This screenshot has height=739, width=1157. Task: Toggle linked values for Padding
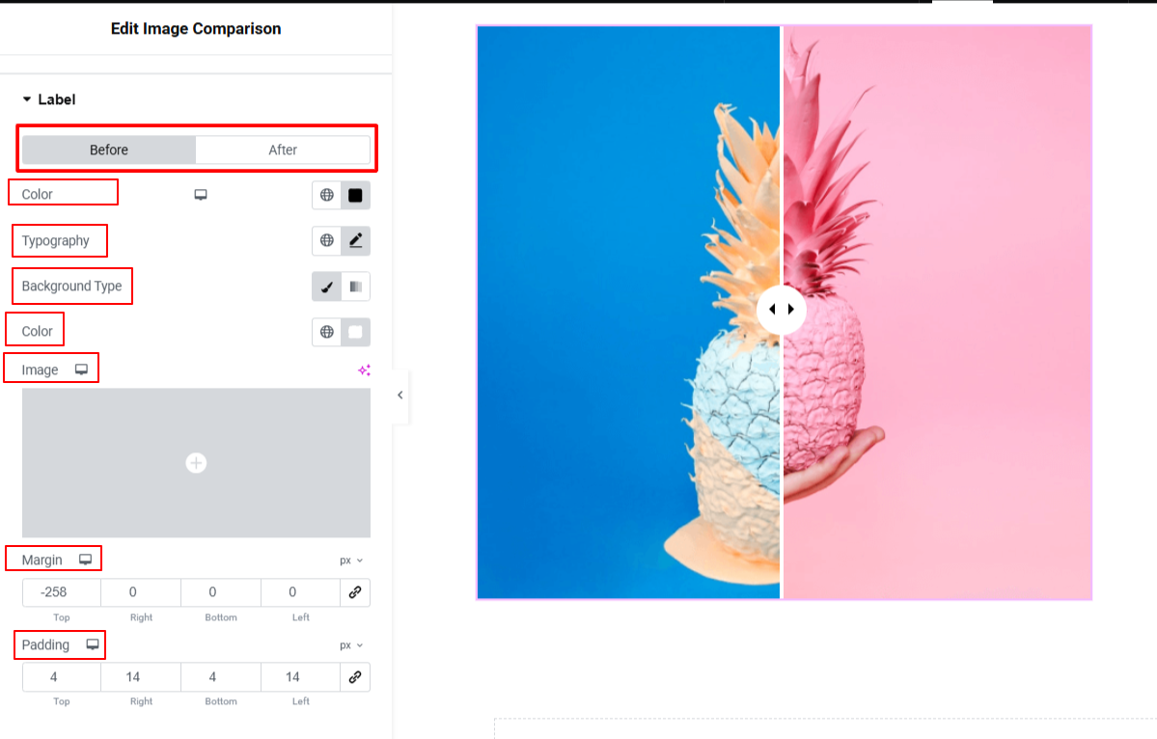[354, 677]
